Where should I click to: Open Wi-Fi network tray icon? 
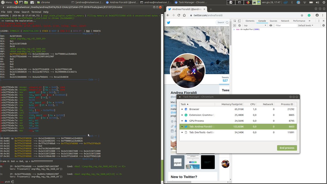304,2
